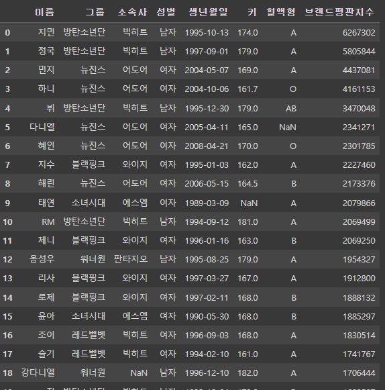Click brand index value 2173376
Image resolution: width=385 pixels, height=390 pixels.
pyautogui.click(x=359, y=184)
